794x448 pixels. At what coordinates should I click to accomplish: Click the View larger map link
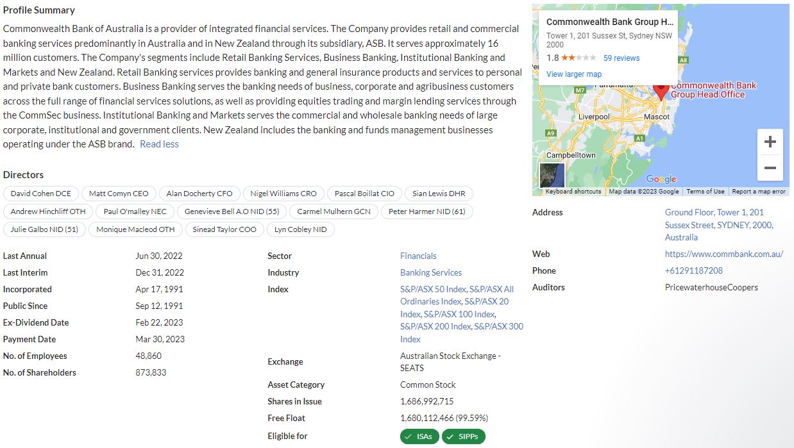coord(573,74)
